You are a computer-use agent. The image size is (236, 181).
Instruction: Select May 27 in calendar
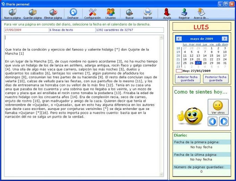pyautogui.click(x=198, y=63)
